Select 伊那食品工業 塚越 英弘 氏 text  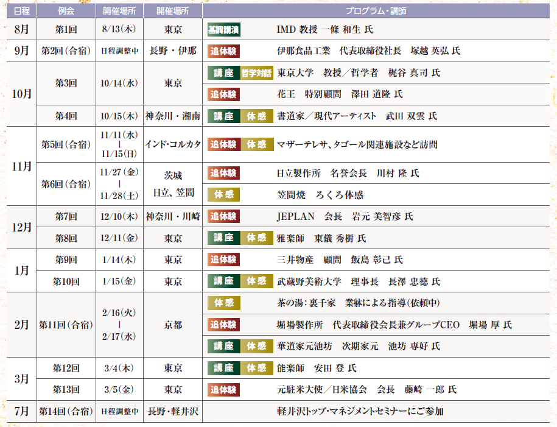pyautogui.click(x=368, y=51)
